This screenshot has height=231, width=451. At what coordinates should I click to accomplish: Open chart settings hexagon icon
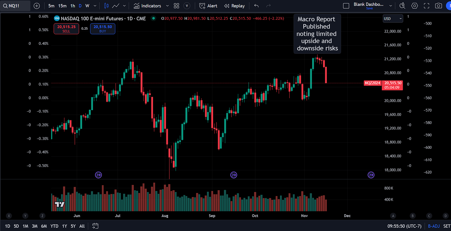pyautogui.click(x=414, y=6)
